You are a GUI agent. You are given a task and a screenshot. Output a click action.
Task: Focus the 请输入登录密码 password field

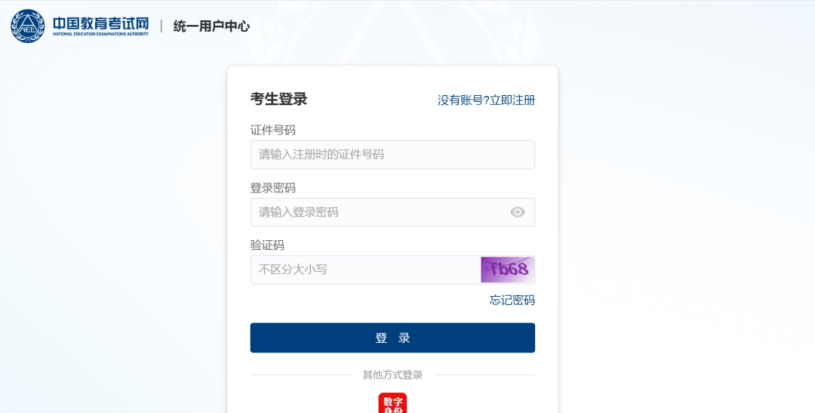[377, 212]
